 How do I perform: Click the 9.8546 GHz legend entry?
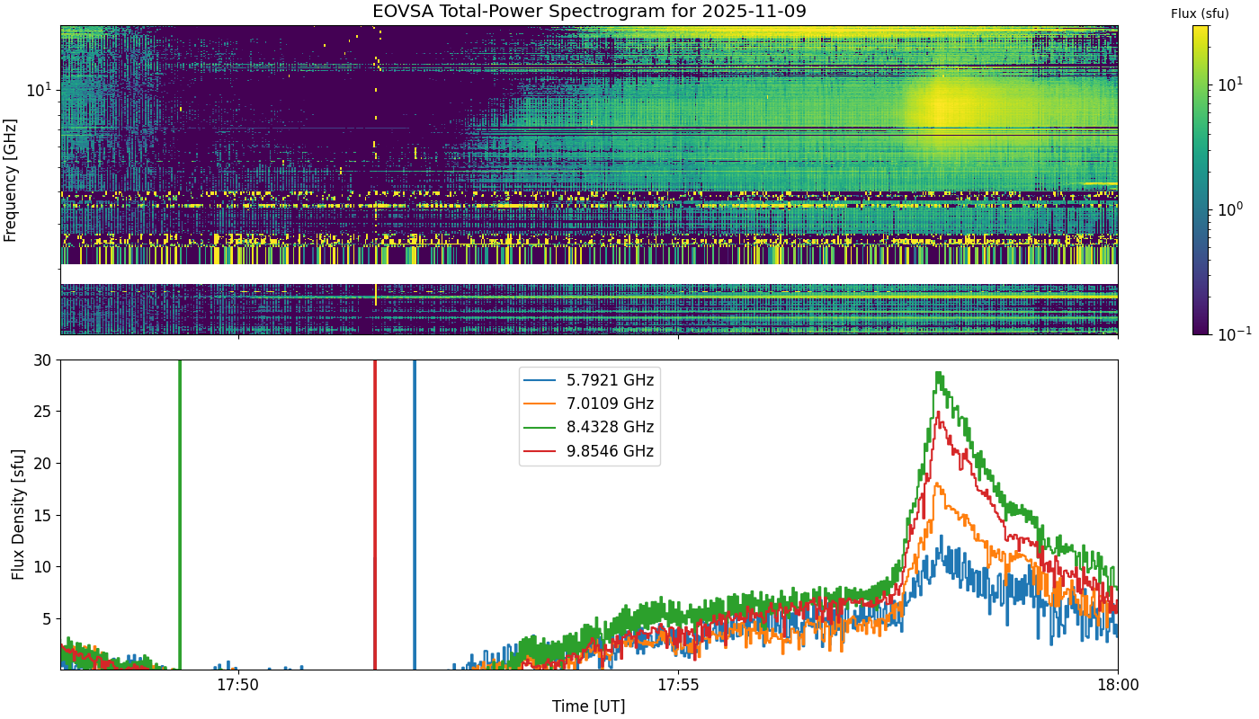[x=590, y=451]
